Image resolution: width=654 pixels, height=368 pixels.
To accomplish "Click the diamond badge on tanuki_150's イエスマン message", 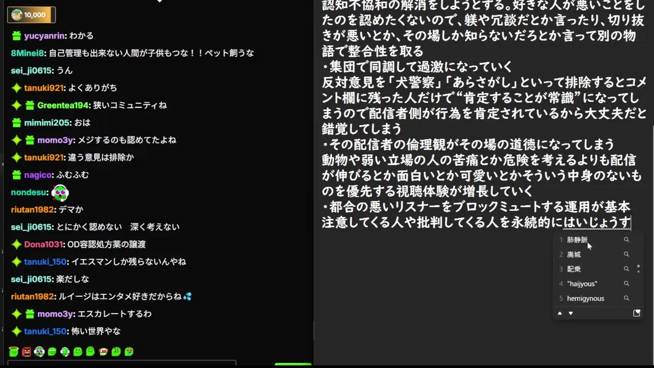I will pyautogui.click(x=17, y=262).
